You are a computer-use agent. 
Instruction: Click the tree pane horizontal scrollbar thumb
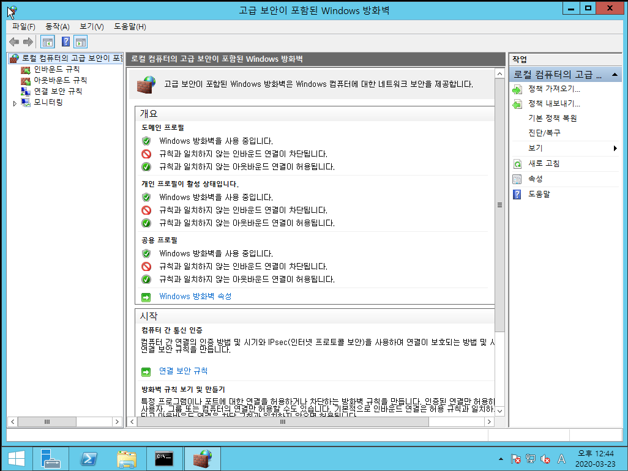point(47,422)
